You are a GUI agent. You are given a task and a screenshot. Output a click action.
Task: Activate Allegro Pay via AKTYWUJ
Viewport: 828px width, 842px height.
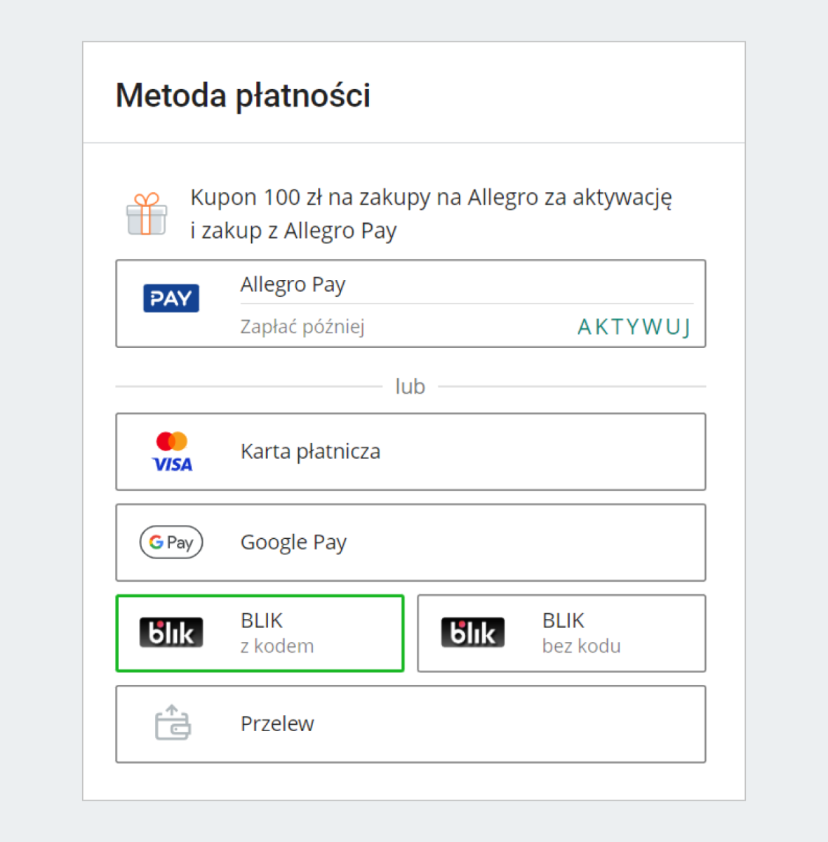634,327
